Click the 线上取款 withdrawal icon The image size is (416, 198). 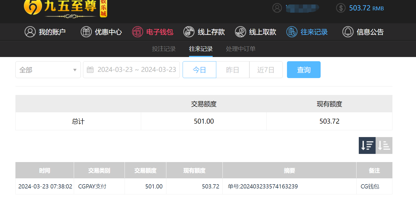[240, 32]
